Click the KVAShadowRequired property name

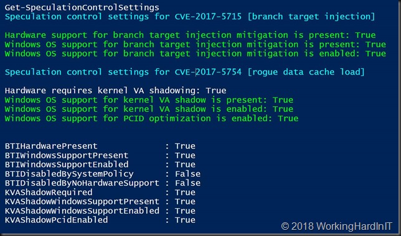(49, 192)
